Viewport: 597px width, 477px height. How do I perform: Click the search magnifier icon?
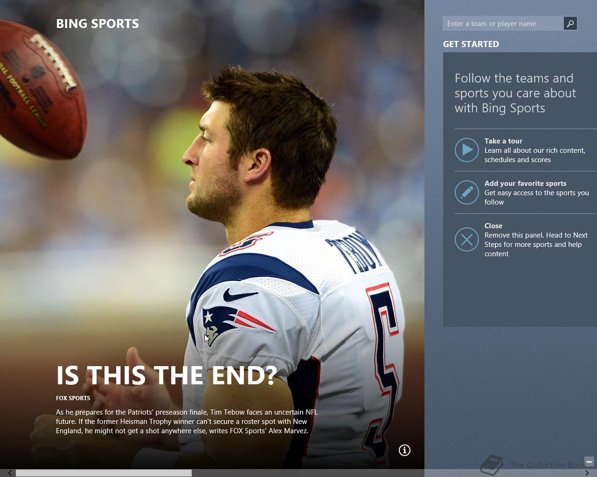click(x=570, y=23)
